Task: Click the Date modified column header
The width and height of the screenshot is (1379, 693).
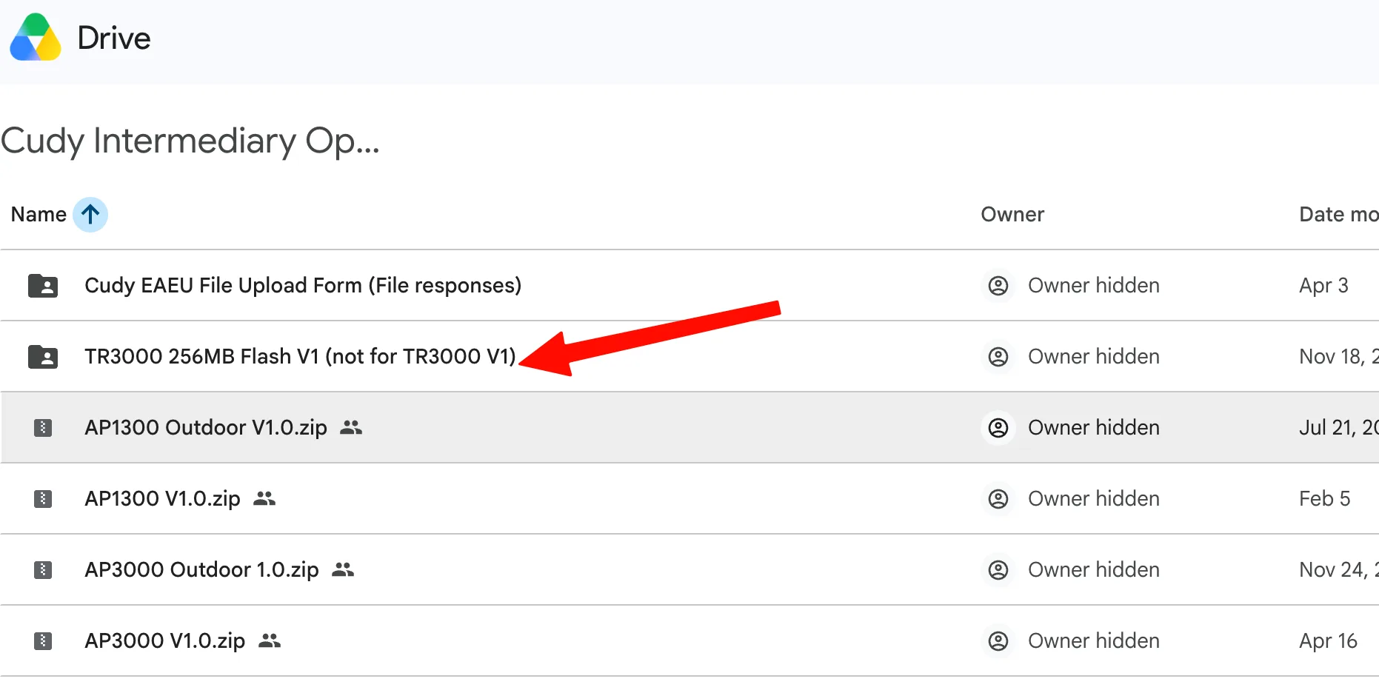Action: tap(1339, 215)
